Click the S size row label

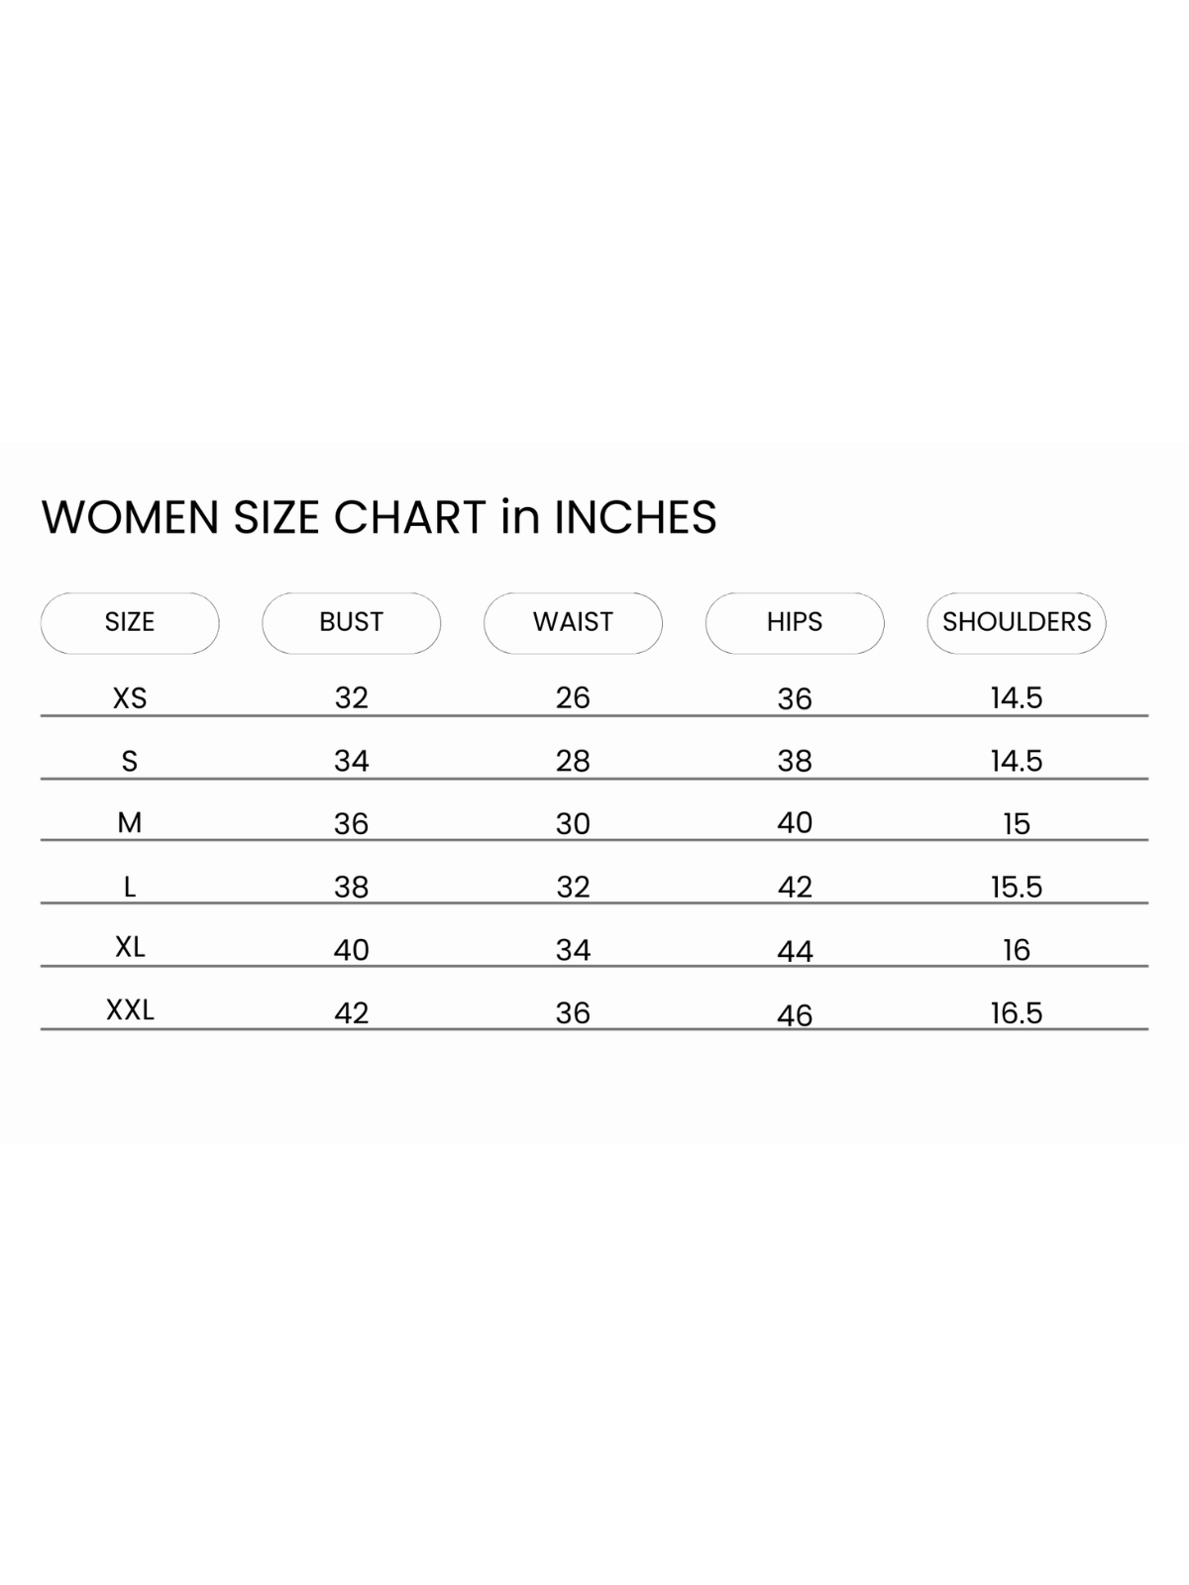130,761
